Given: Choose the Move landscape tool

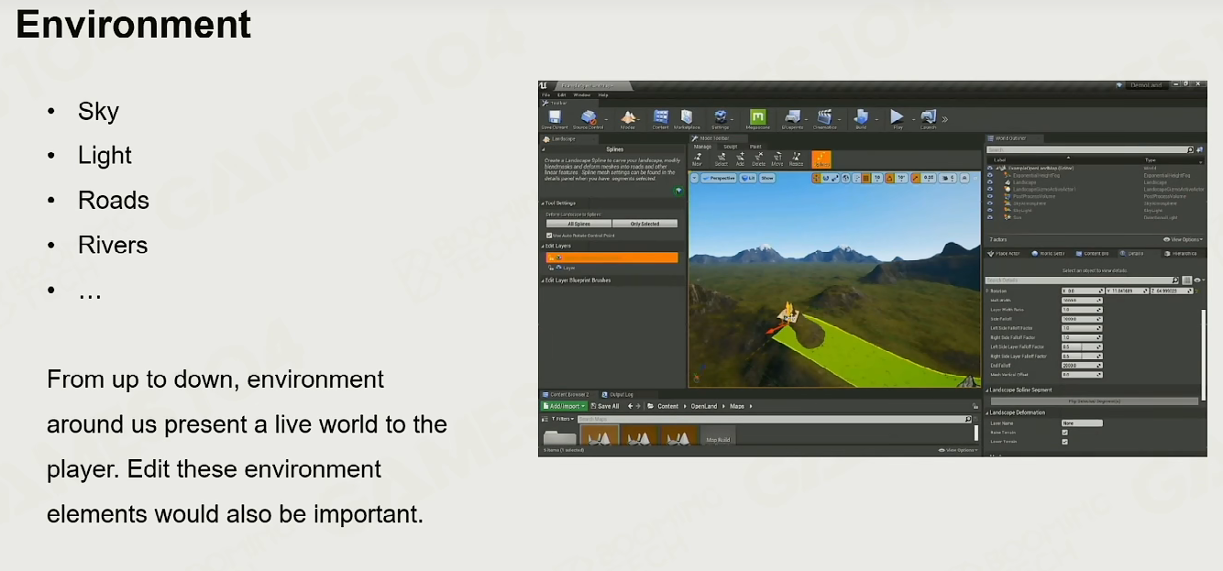Looking at the screenshot, I should (777, 159).
